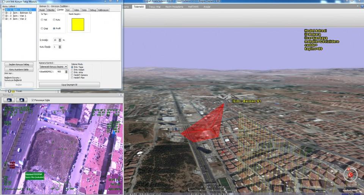Switch to Telemetri ribbon tab
This screenshot has height=195, width=364.
click(139, 7)
